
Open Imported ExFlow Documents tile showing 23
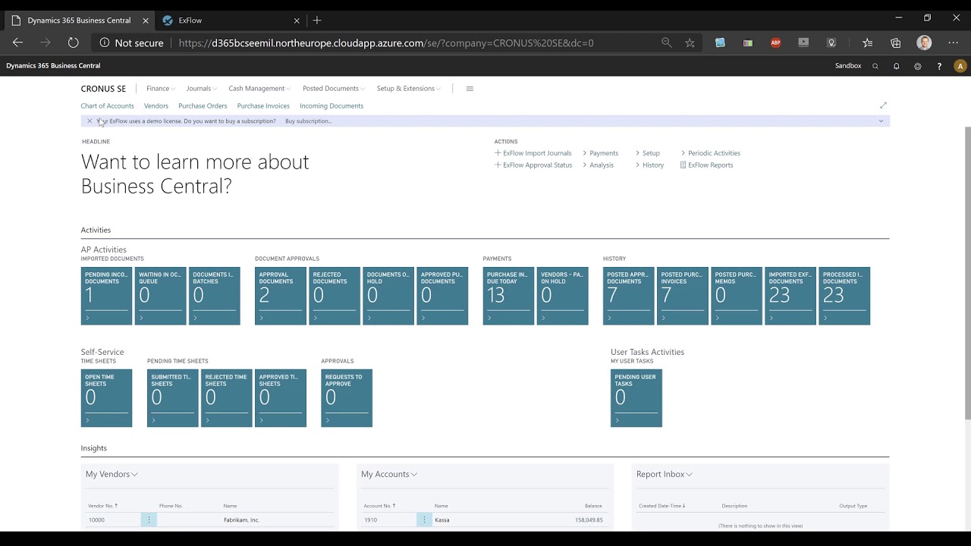pos(790,296)
